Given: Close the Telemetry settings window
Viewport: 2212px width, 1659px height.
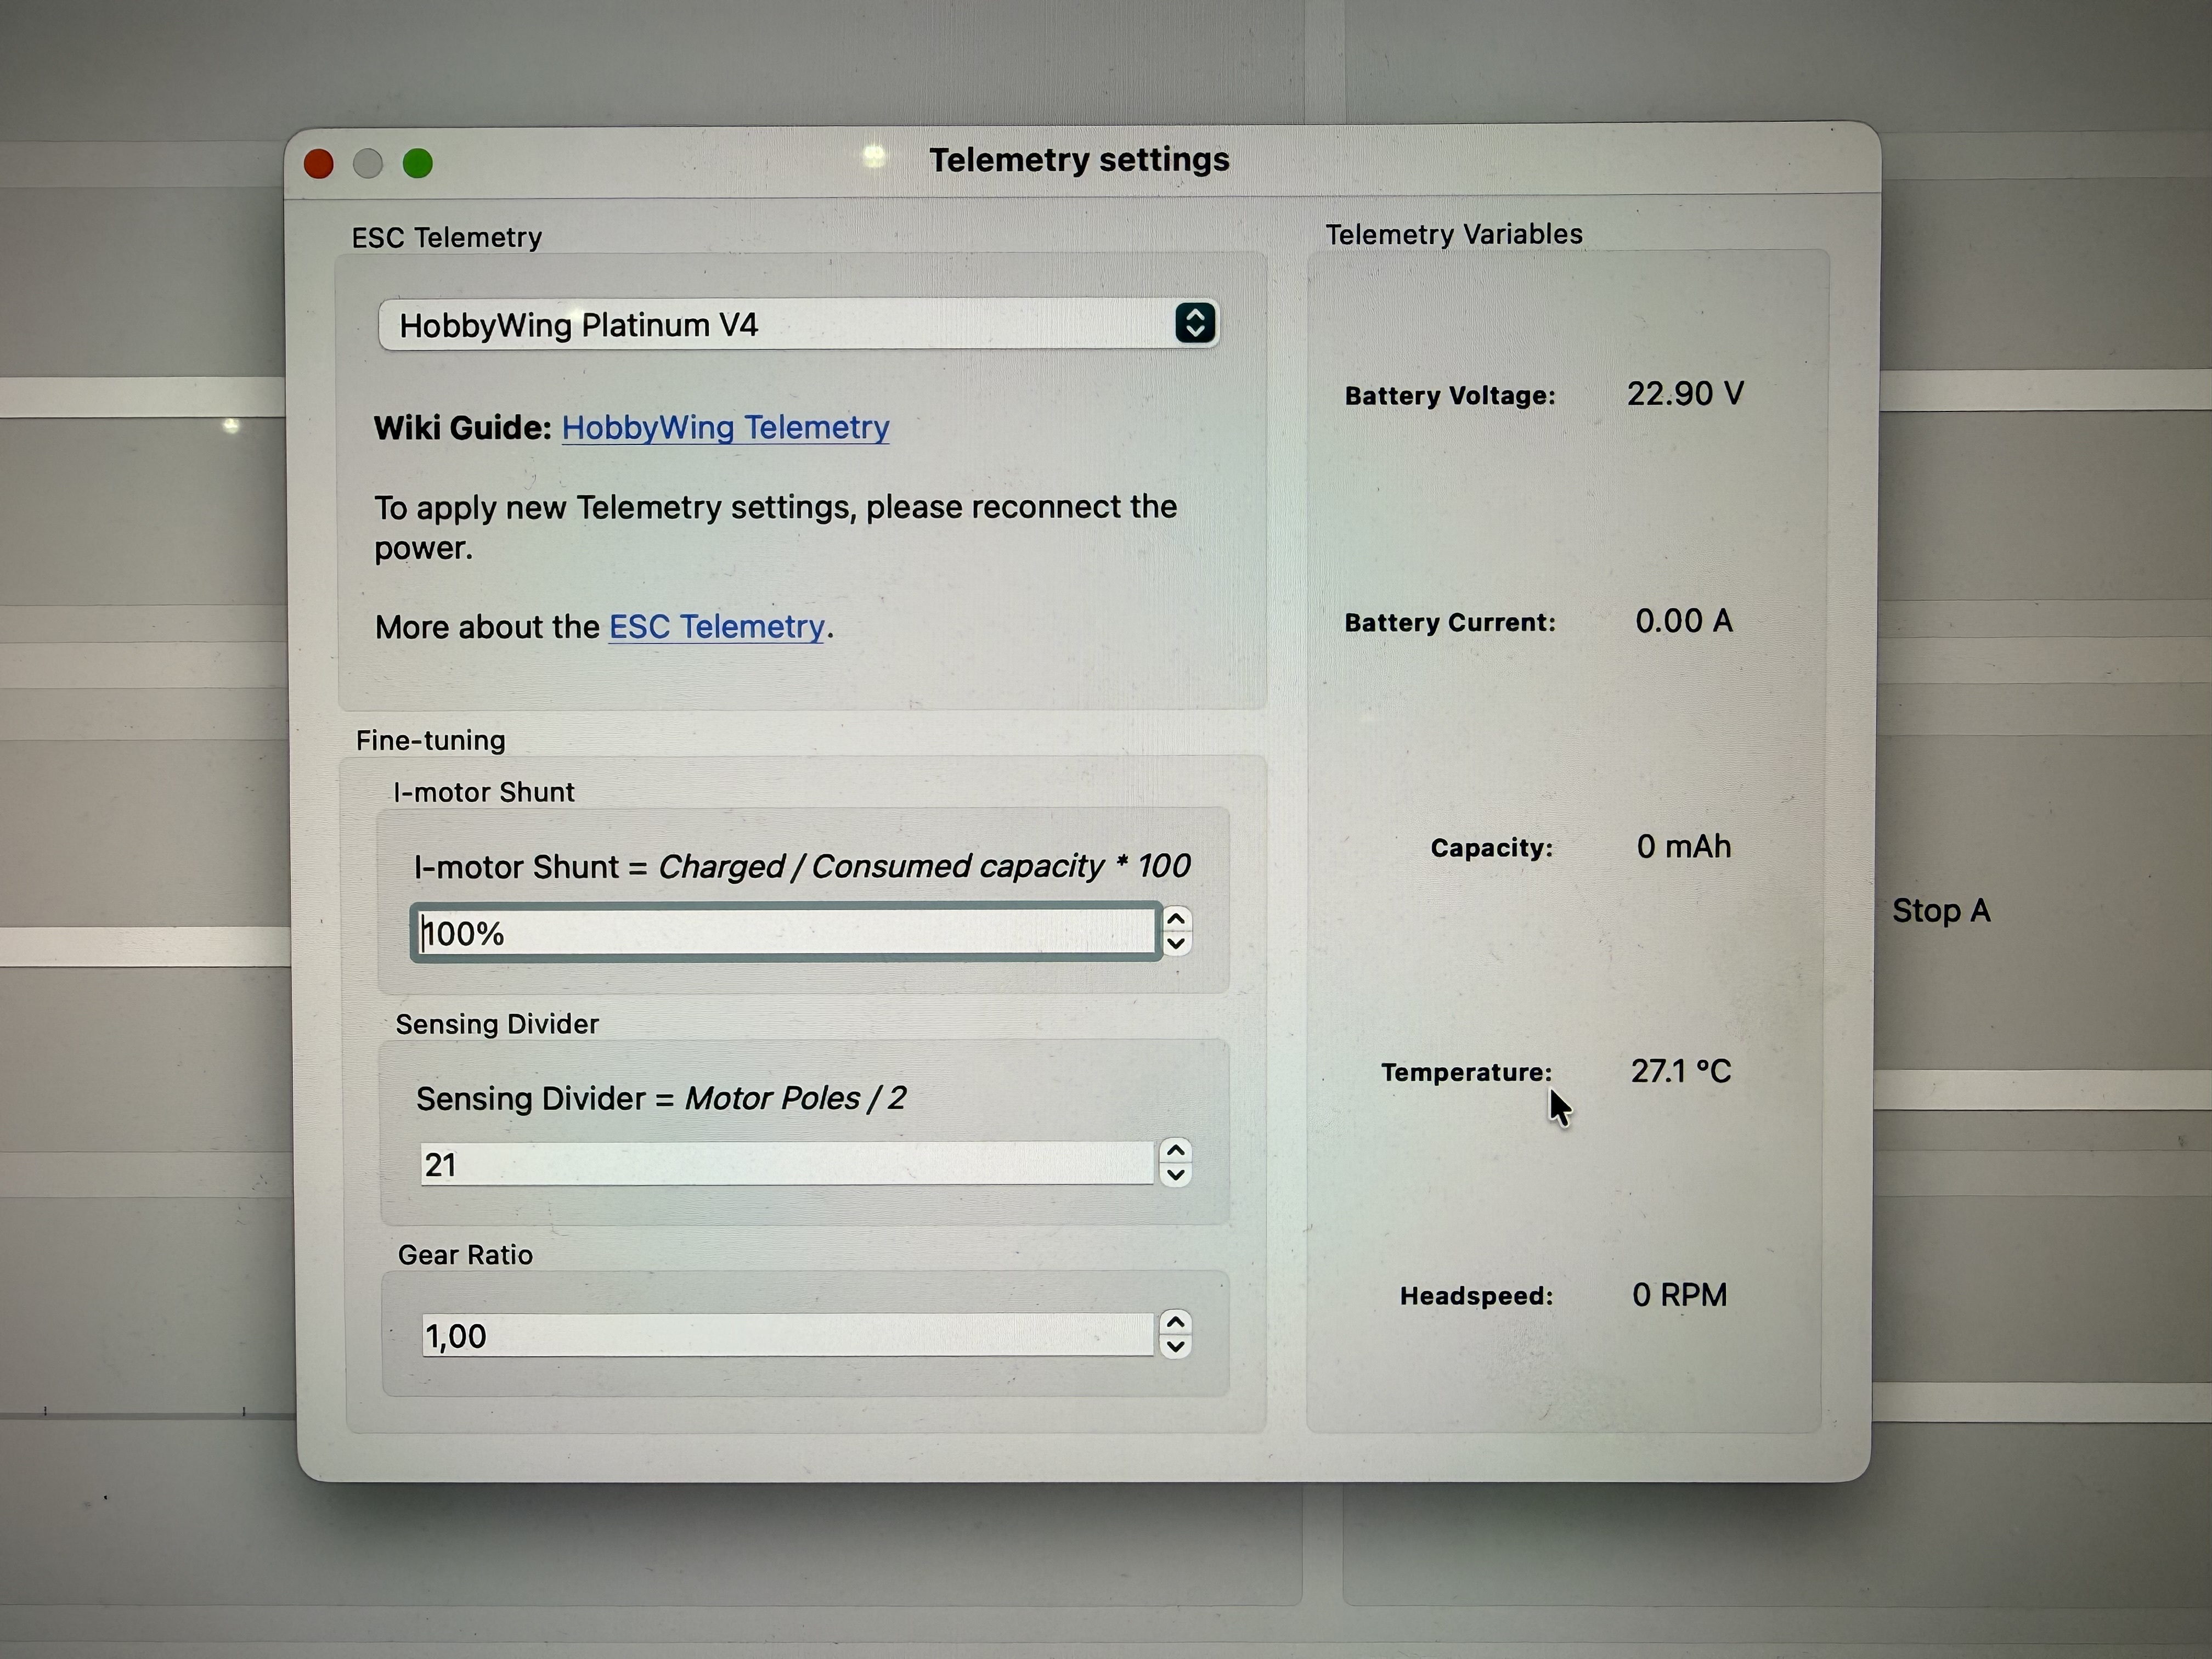Looking at the screenshot, I should pos(319,164).
